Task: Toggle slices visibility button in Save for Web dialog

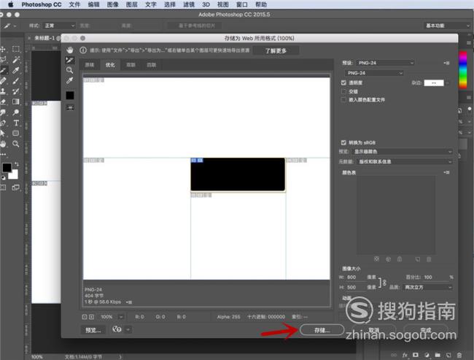Action: click(70, 107)
